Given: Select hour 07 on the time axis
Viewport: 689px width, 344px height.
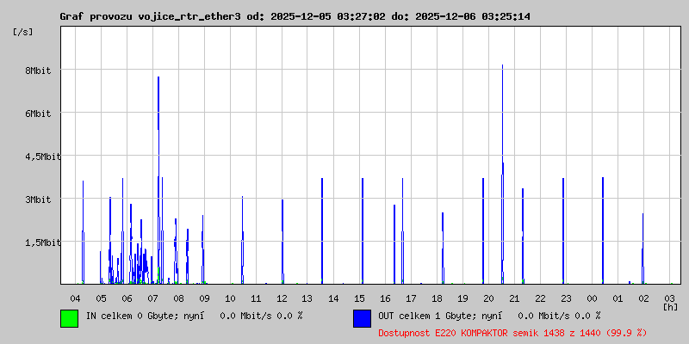Looking at the screenshot, I should pyautogui.click(x=153, y=298).
